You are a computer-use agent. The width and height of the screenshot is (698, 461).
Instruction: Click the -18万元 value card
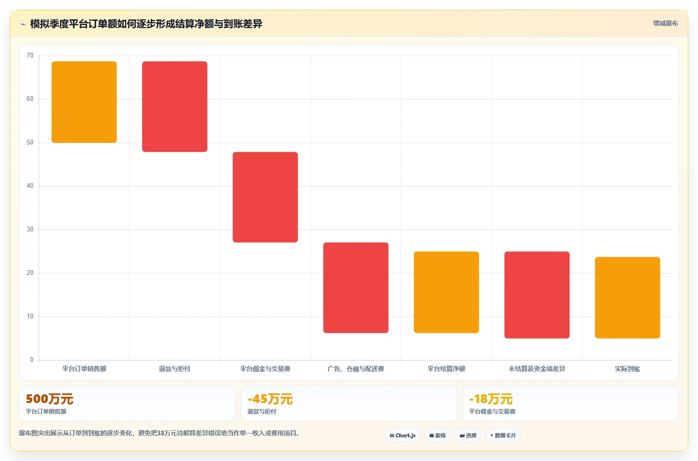tap(570, 403)
